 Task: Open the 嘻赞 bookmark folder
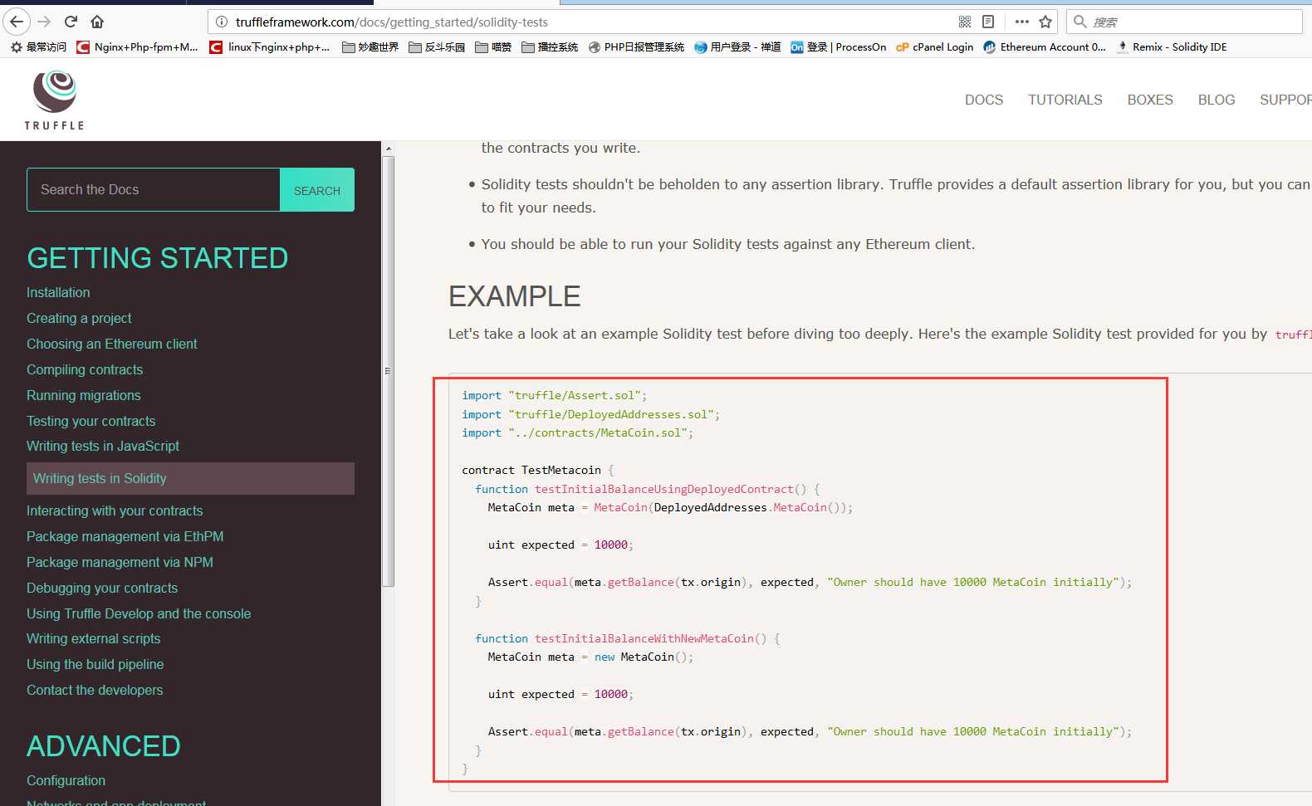[493, 47]
